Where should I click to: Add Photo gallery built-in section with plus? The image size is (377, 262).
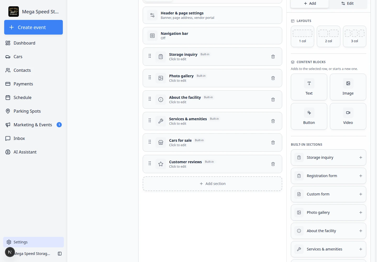pyautogui.click(x=361, y=212)
